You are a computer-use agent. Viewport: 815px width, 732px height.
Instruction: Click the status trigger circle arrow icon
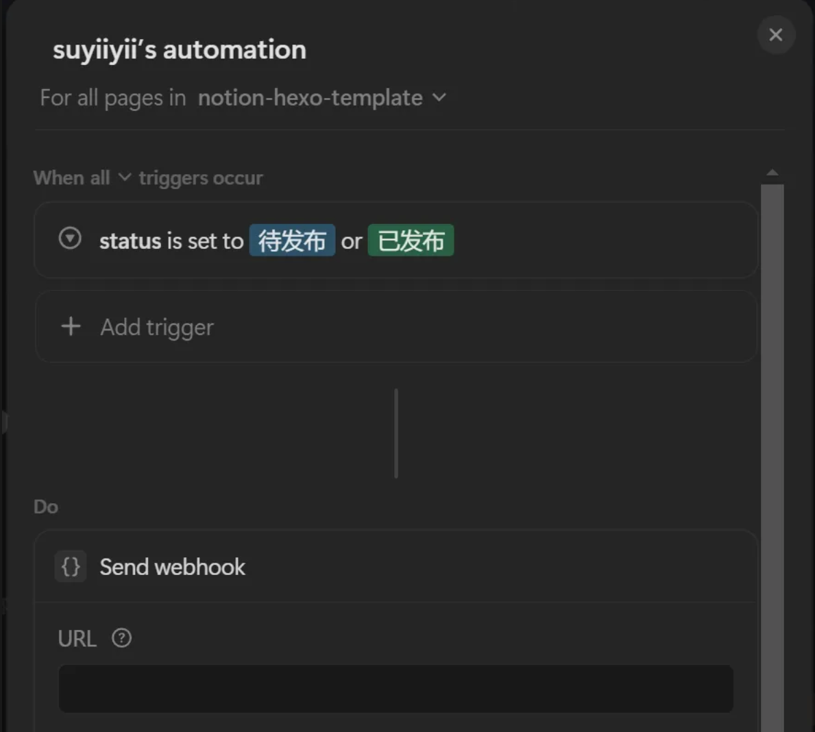click(70, 239)
